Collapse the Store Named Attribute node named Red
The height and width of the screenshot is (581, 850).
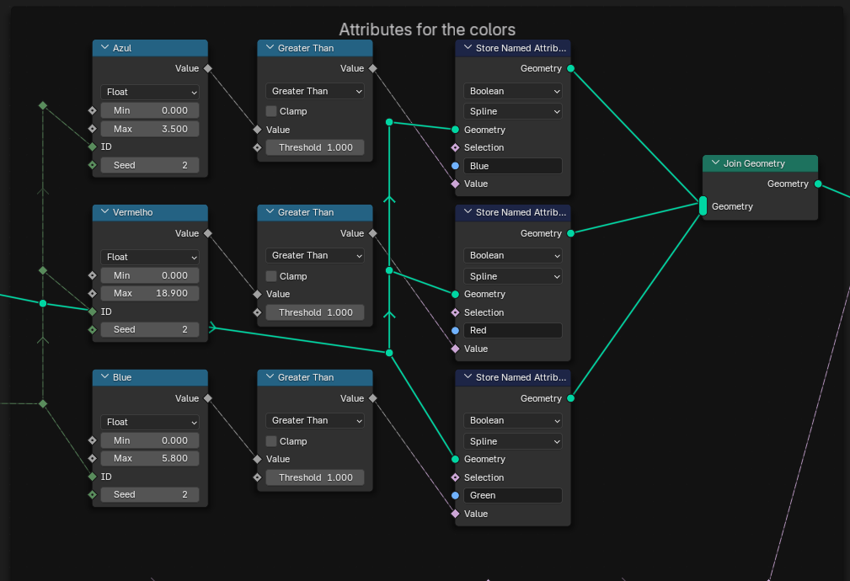pos(468,212)
